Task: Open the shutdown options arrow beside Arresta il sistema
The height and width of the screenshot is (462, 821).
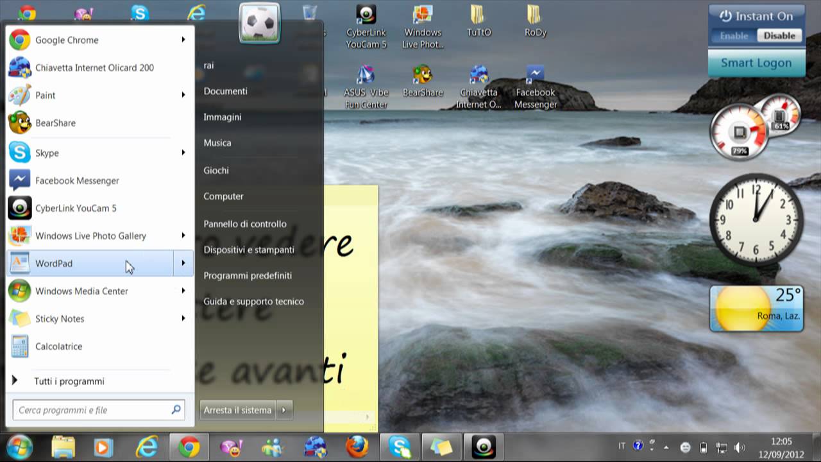Action: [x=284, y=410]
